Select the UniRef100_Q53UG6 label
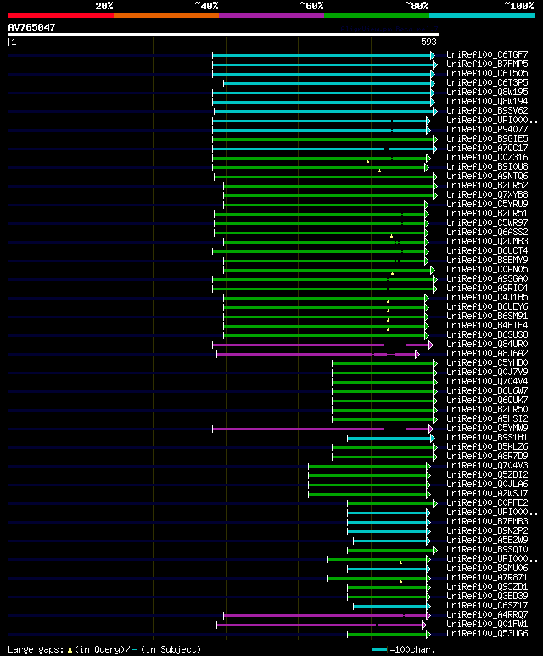Image resolution: width=543 pixels, height=656 pixels. pos(487,634)
